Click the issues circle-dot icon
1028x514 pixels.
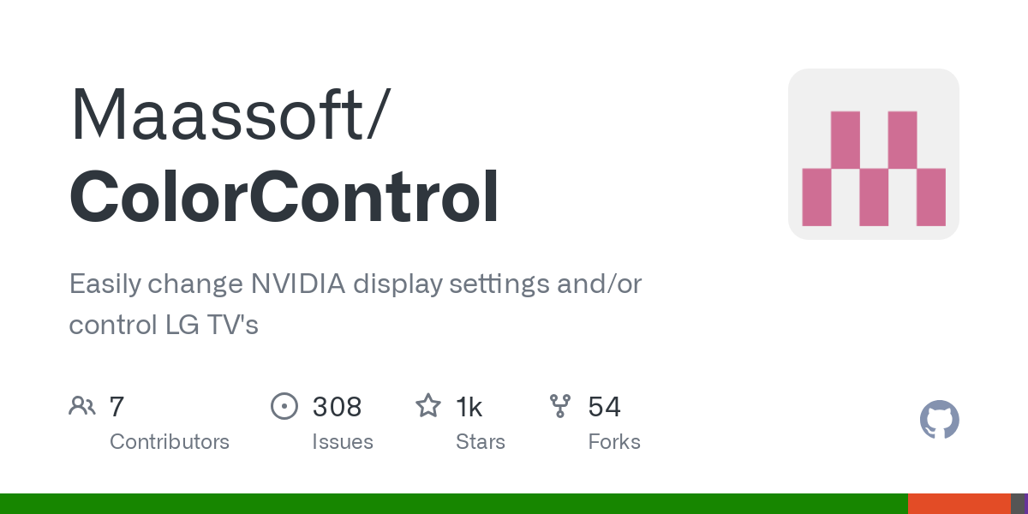coord(284,405)
